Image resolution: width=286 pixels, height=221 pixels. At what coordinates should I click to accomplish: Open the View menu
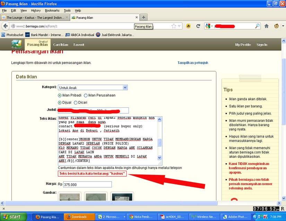coord(24,11)
